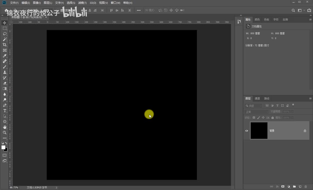The image size is (313, 190).
Task: Switch to the 字符 panel tab
Action: tap(276, 20)
